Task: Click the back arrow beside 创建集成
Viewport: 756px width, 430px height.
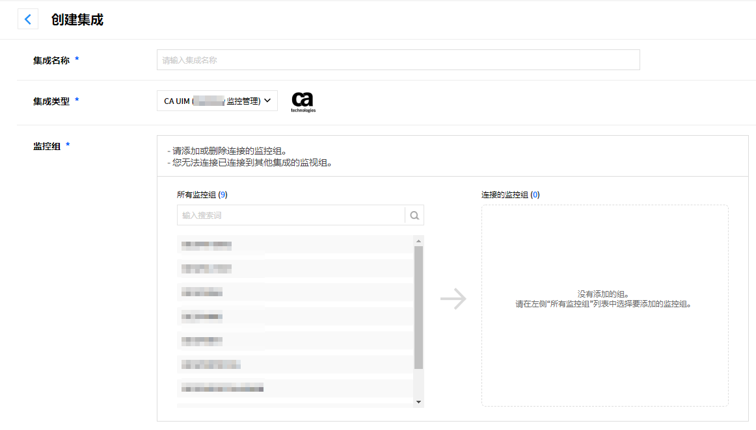Action: click(x=27, y=19)
